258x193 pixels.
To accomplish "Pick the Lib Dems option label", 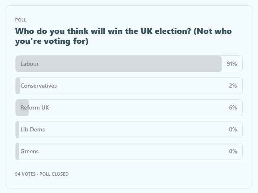I will tap(33, 130).
